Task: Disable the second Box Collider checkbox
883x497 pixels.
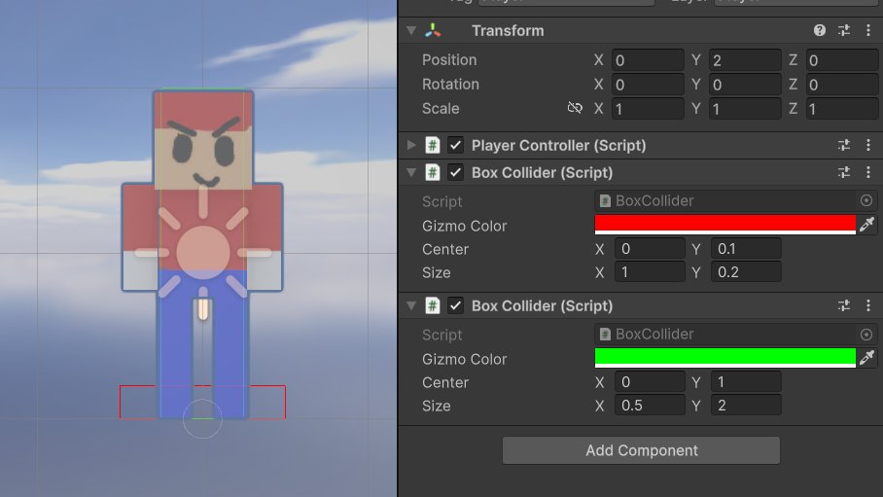Action: tap(455, 305)
